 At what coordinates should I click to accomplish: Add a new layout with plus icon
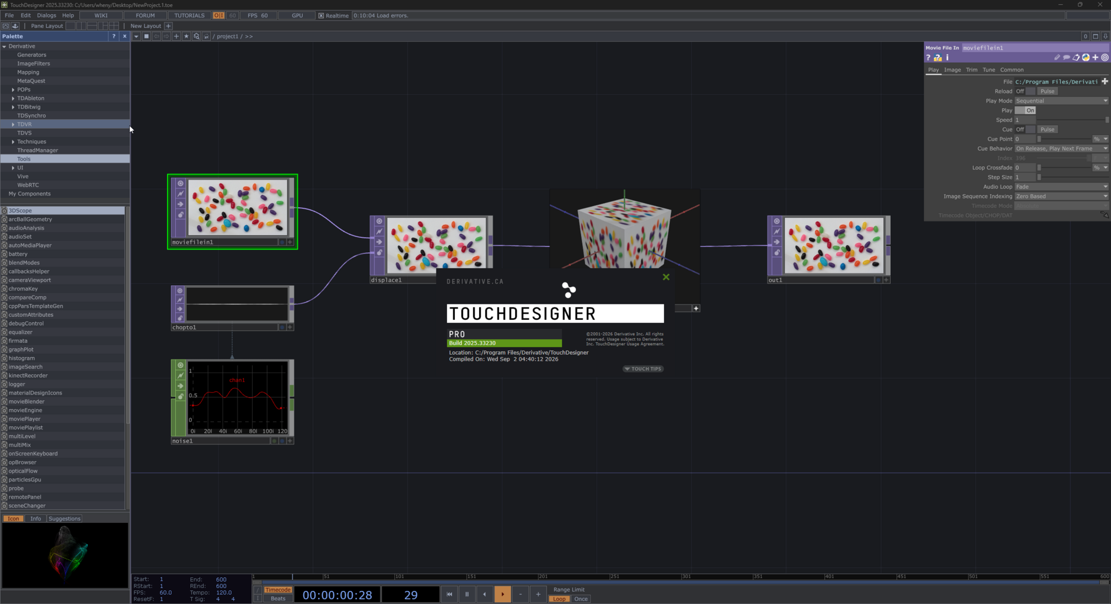click(x=168, y=26)
